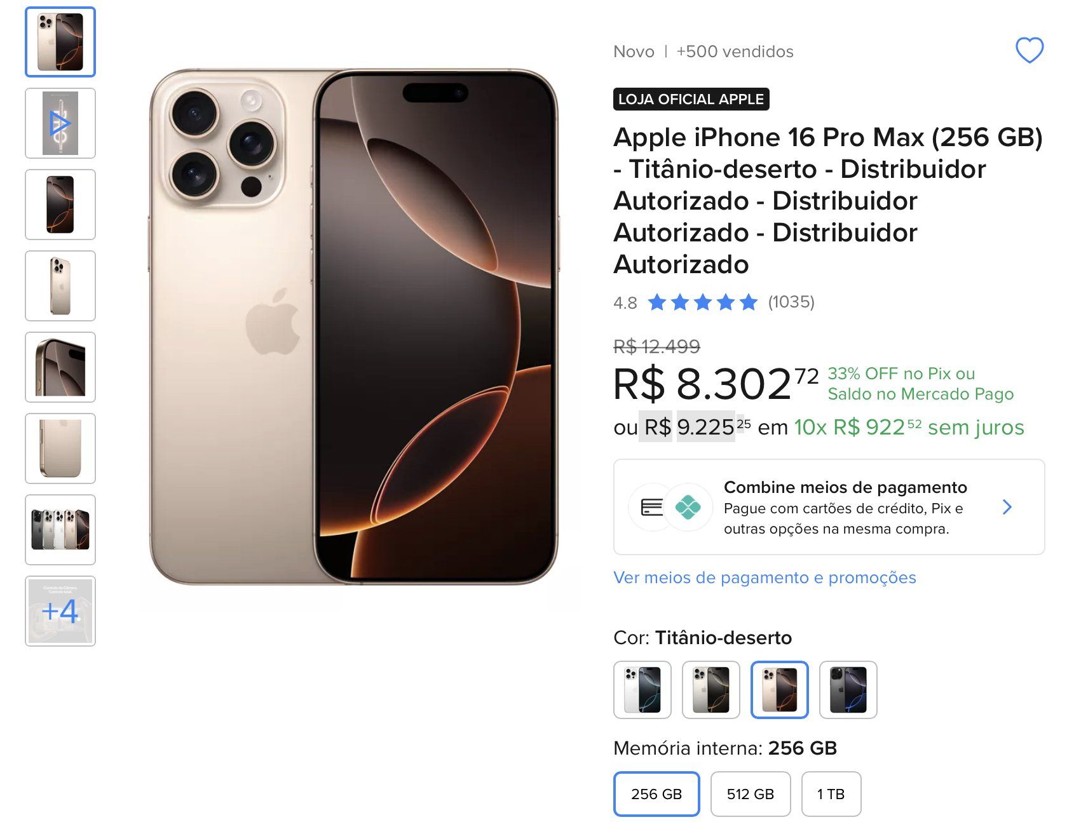Choose the black titanium color option
The height and width of the screenshot is (822, 1074).
pos(848,690)
